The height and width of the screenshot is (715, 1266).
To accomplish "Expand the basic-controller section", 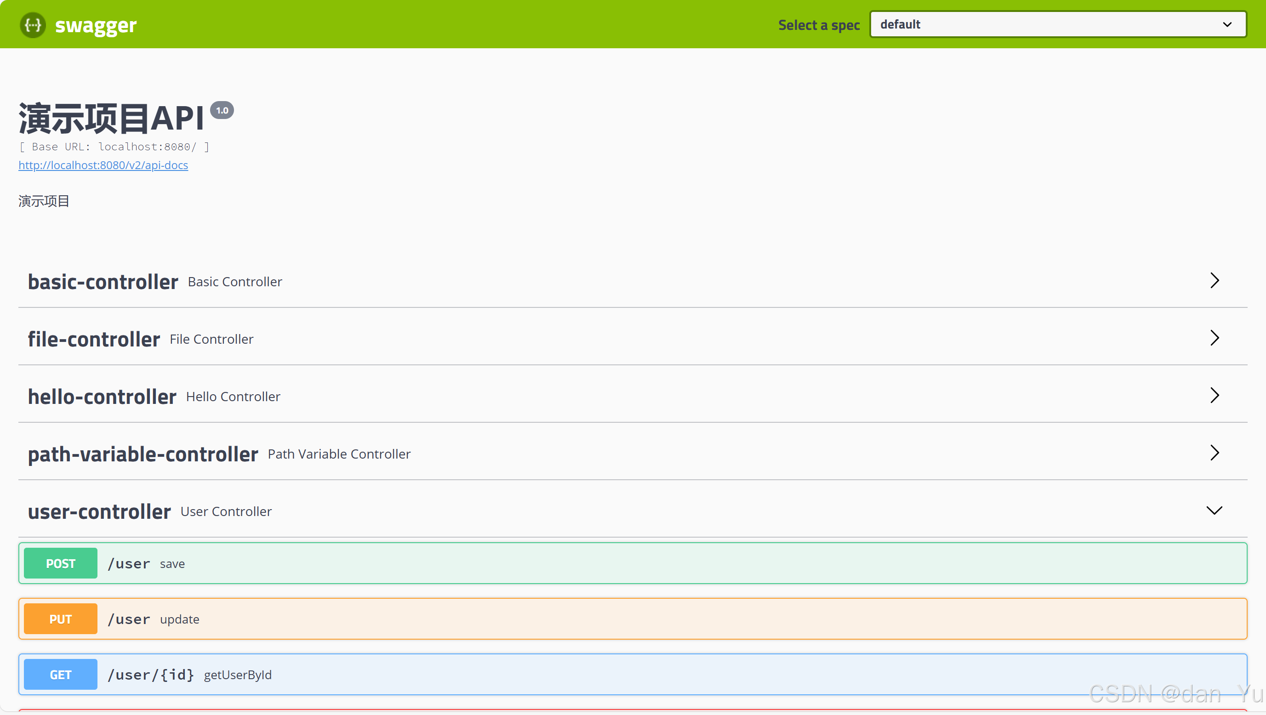I will coord(103,281).
